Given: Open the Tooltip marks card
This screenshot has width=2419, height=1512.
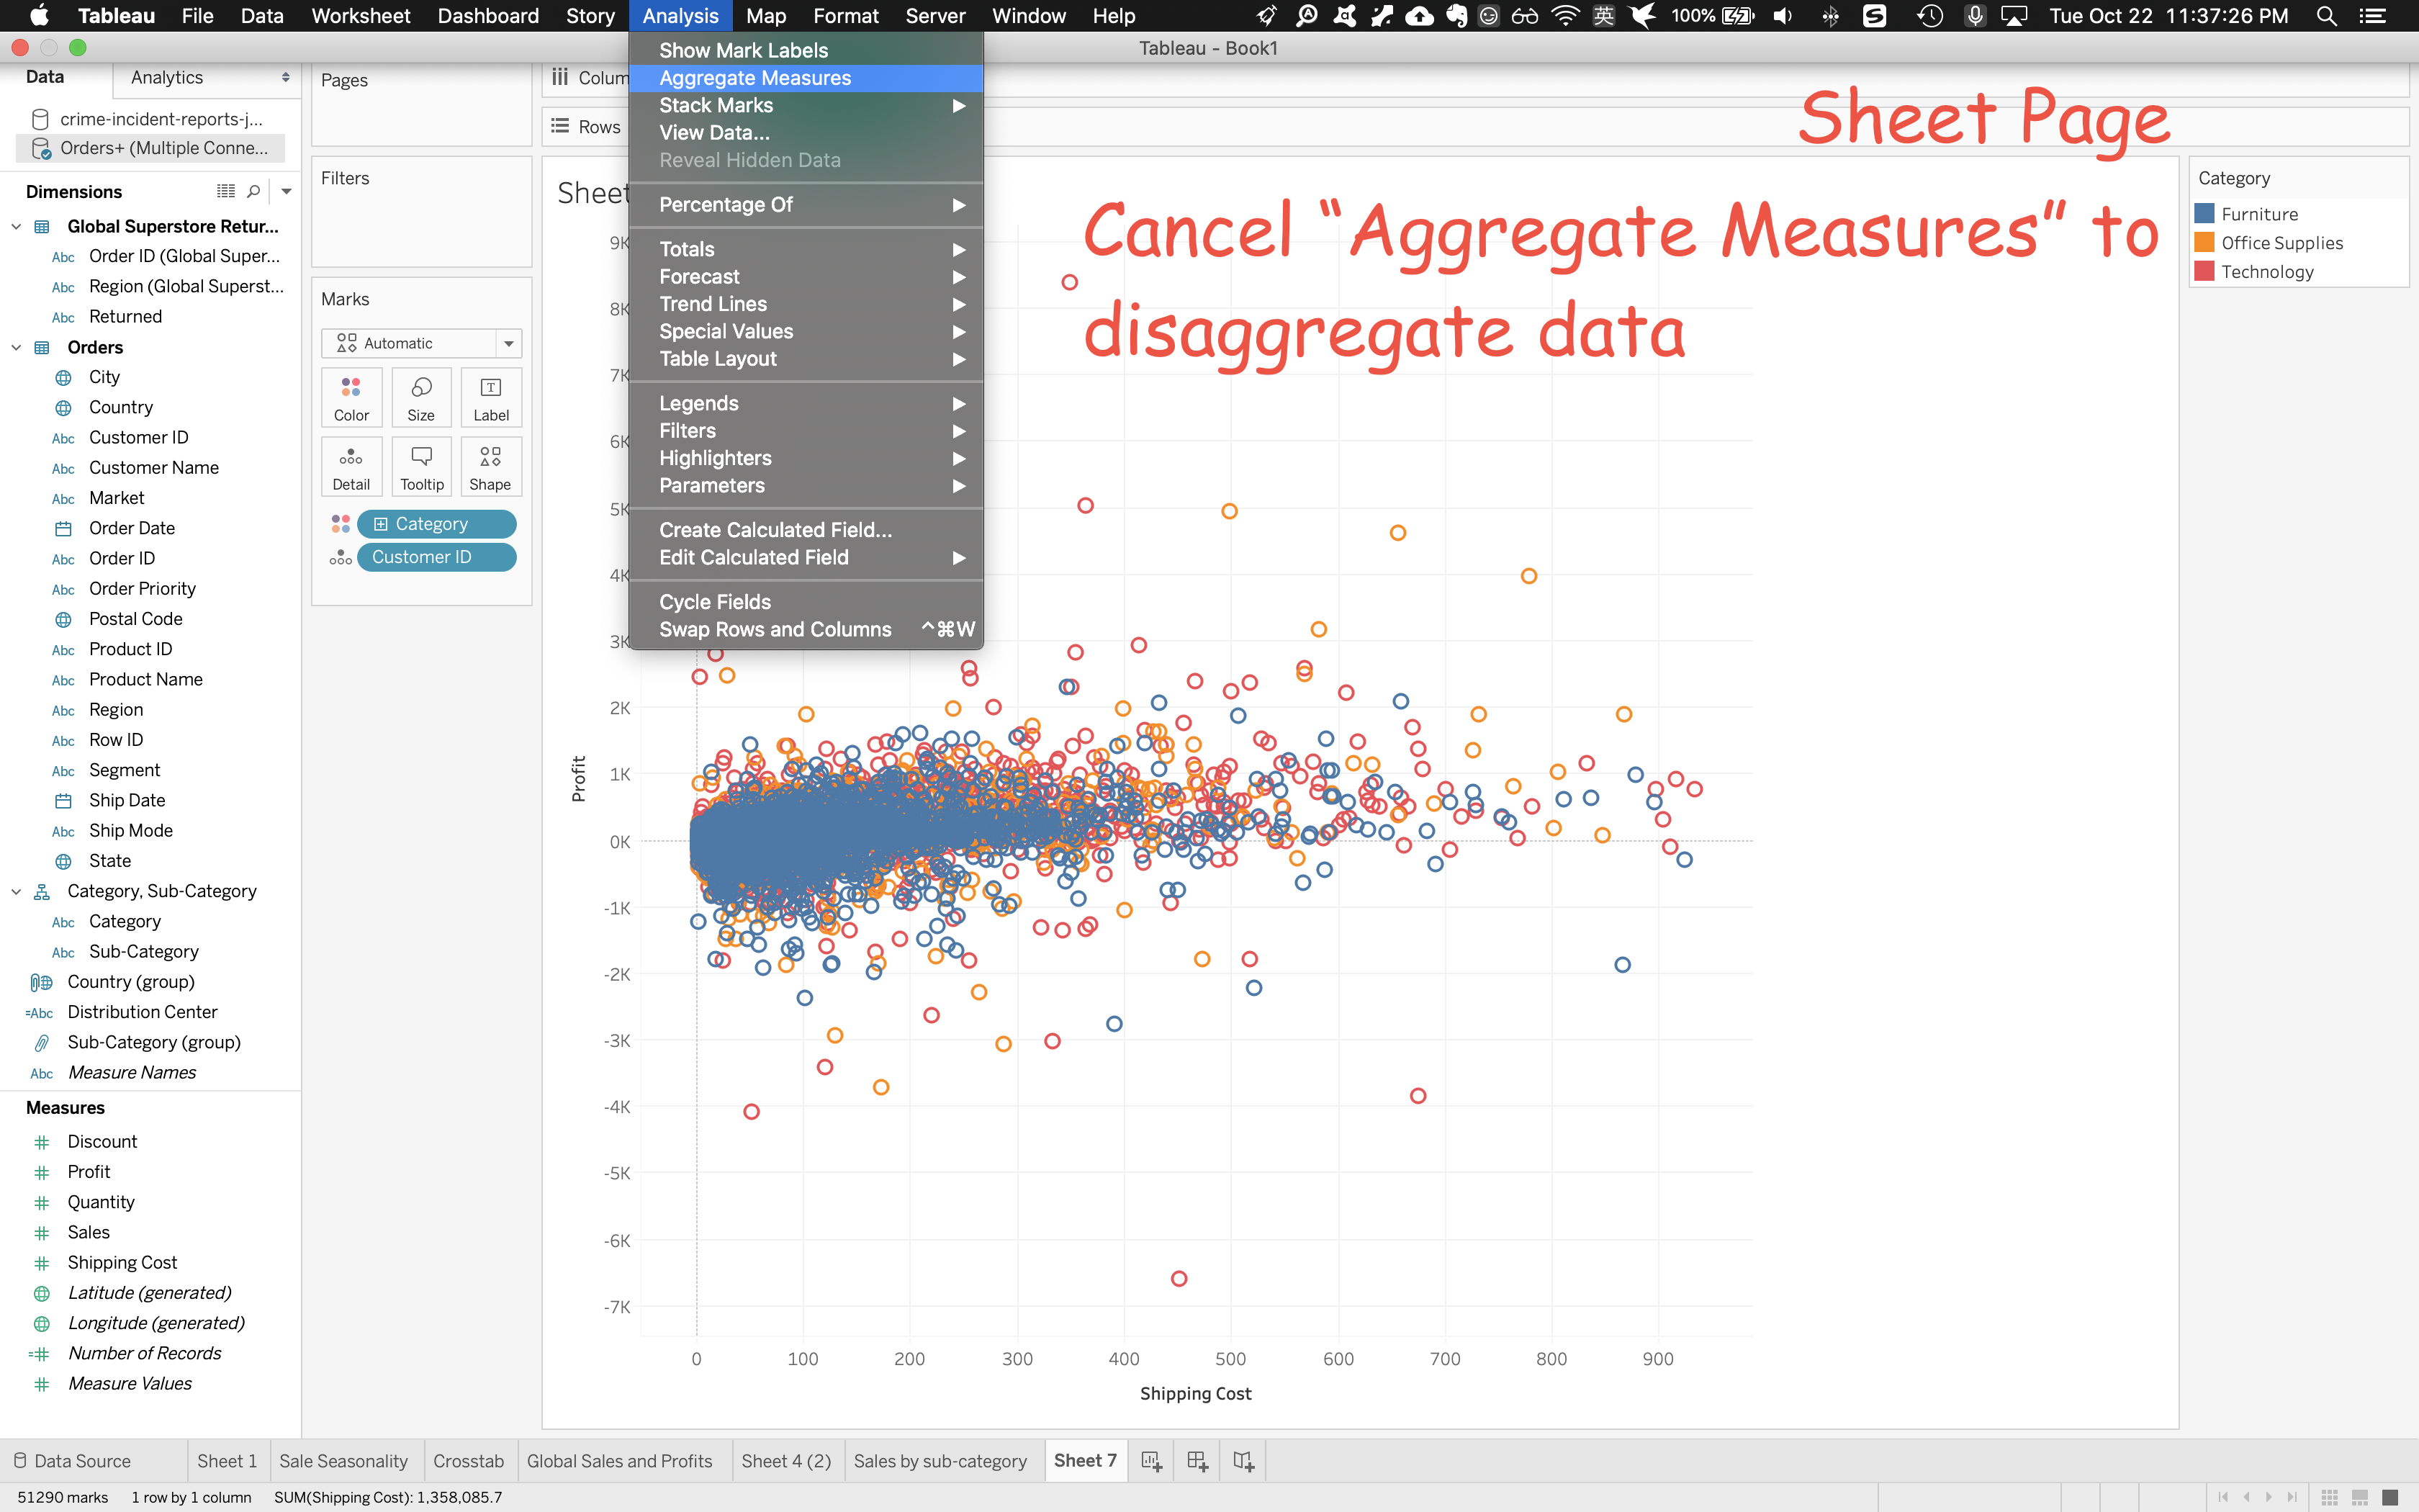Looking at the screenshot, I should [x=421, y=467].
